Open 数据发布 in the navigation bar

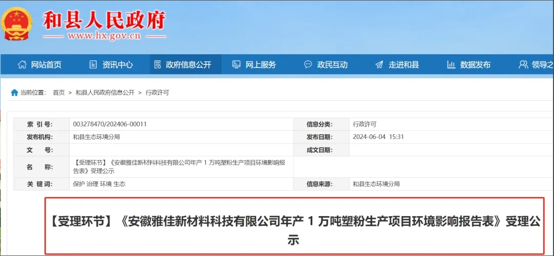click(x=475, y=65)
